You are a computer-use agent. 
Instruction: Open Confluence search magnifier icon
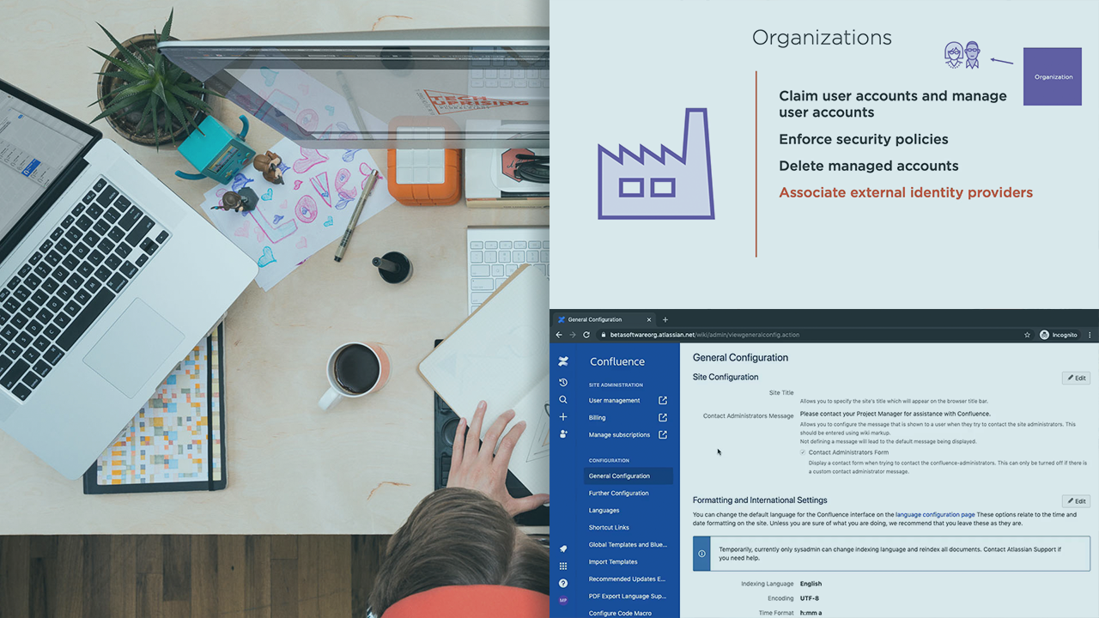[x=563, y=400]
